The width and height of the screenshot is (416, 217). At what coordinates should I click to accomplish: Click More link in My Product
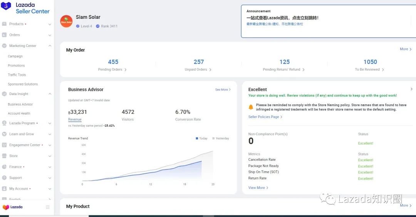tap(406, 205)
